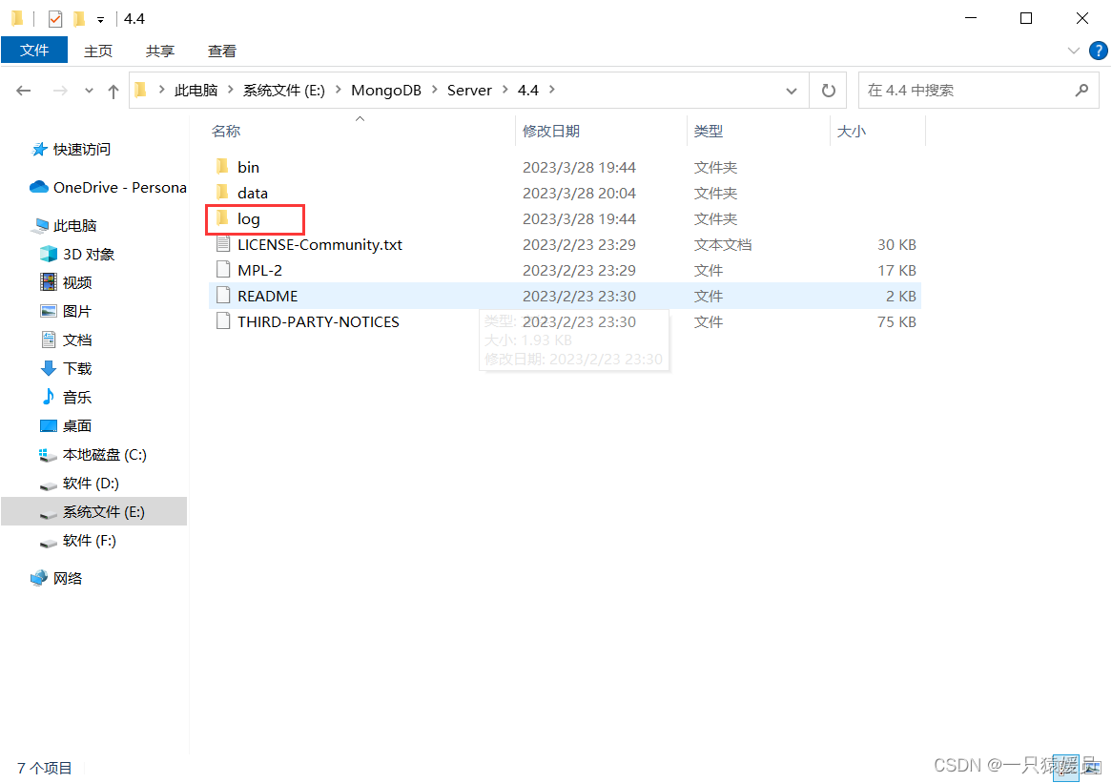The height and width of the screenshot is (783, 1112).
Task: Expand chevron after MongoDB in breadcrumb
Action: point(434,90)
